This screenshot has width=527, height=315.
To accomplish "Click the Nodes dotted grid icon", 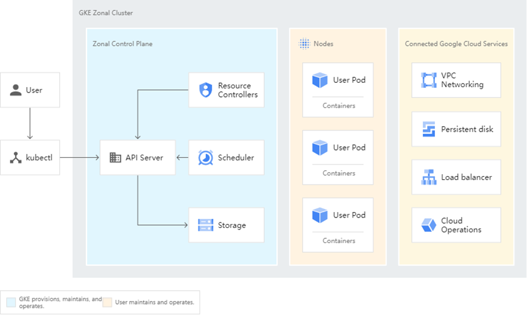I will (x=304, y=44).
